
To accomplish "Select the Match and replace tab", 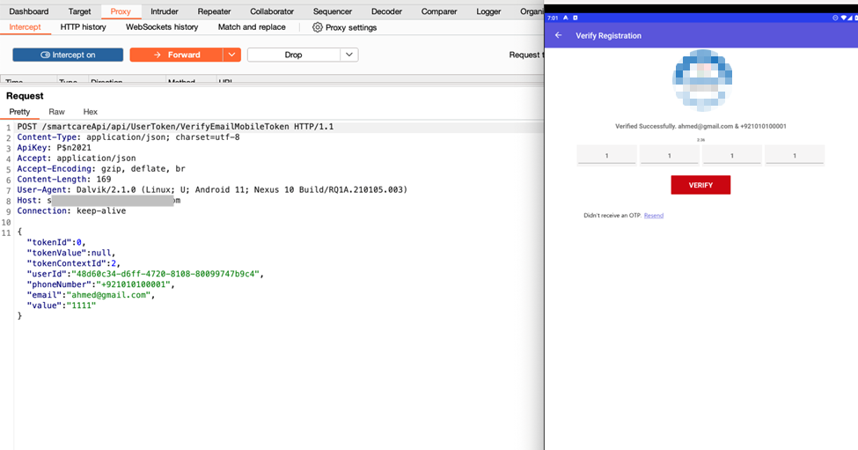I will pyautogui.click(x=252, y=27).
